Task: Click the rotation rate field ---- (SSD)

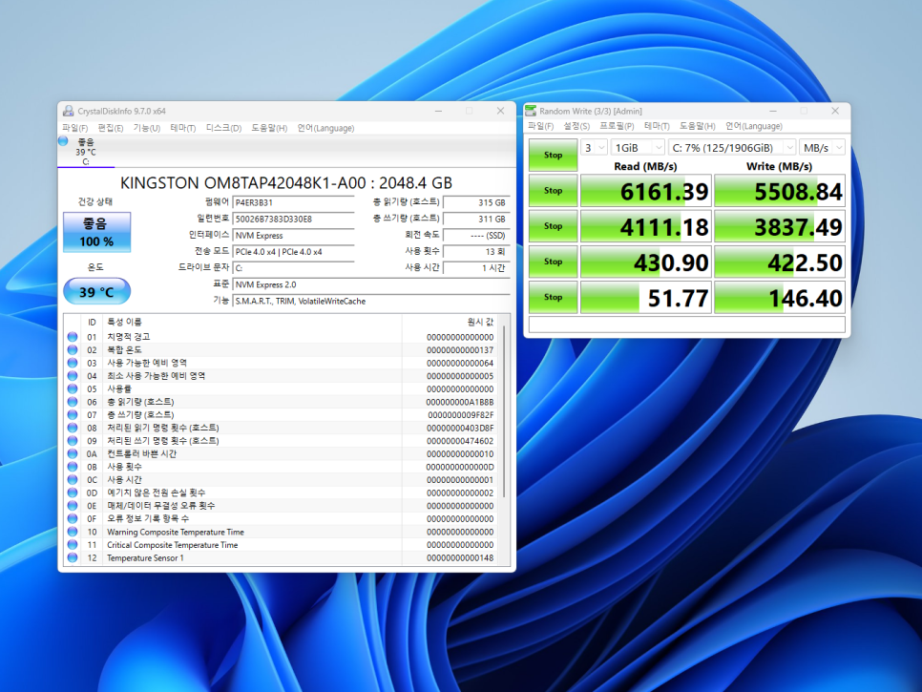Action: tap(476, 235)
